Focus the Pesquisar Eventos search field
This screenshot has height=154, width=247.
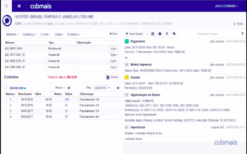click(207, 34)
